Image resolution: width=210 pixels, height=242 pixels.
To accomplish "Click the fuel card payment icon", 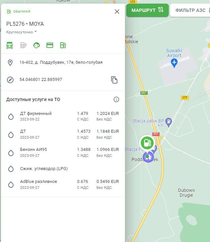I will (50, 45).
